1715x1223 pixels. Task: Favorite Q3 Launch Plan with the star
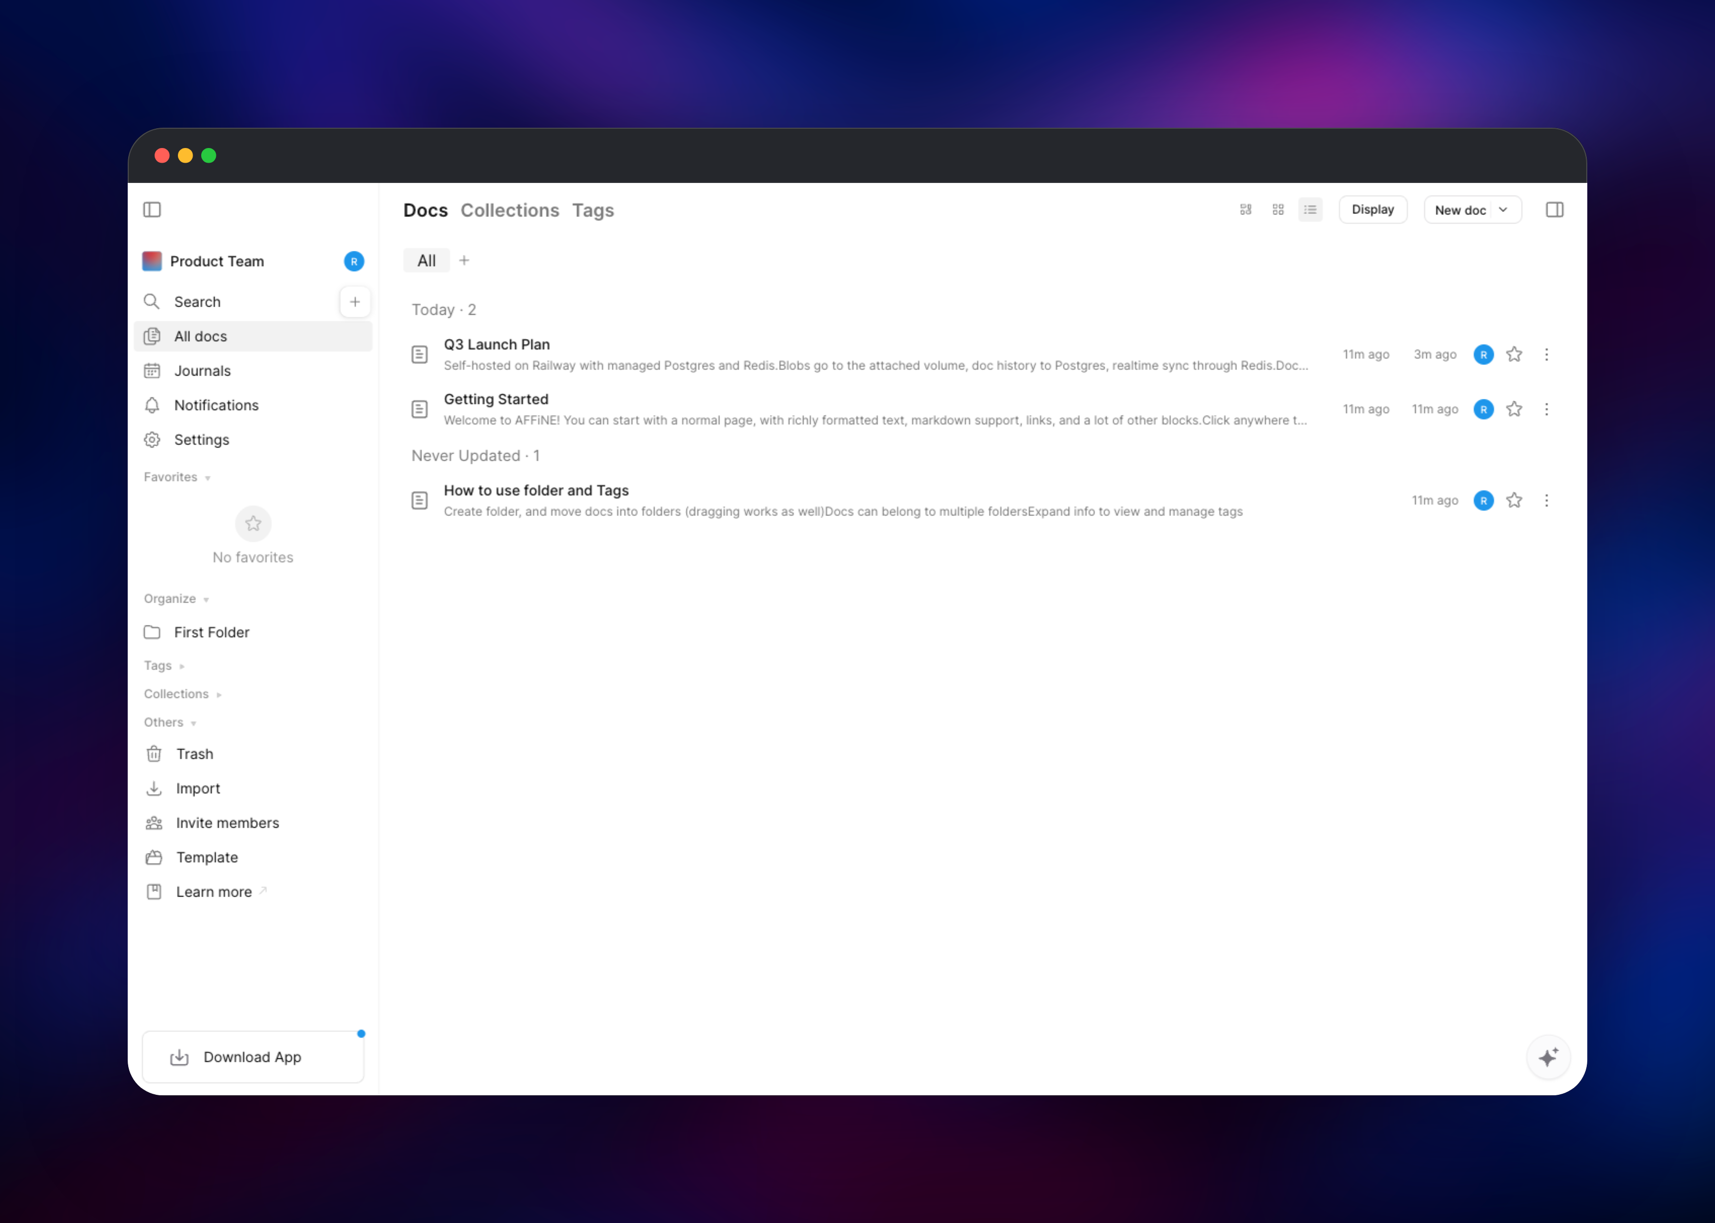1514,355
